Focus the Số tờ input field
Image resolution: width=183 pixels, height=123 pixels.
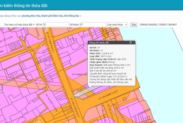tap(55, 25)
